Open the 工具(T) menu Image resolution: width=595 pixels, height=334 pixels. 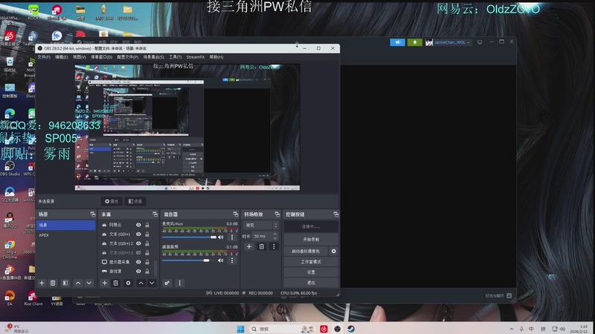point(176,57)
